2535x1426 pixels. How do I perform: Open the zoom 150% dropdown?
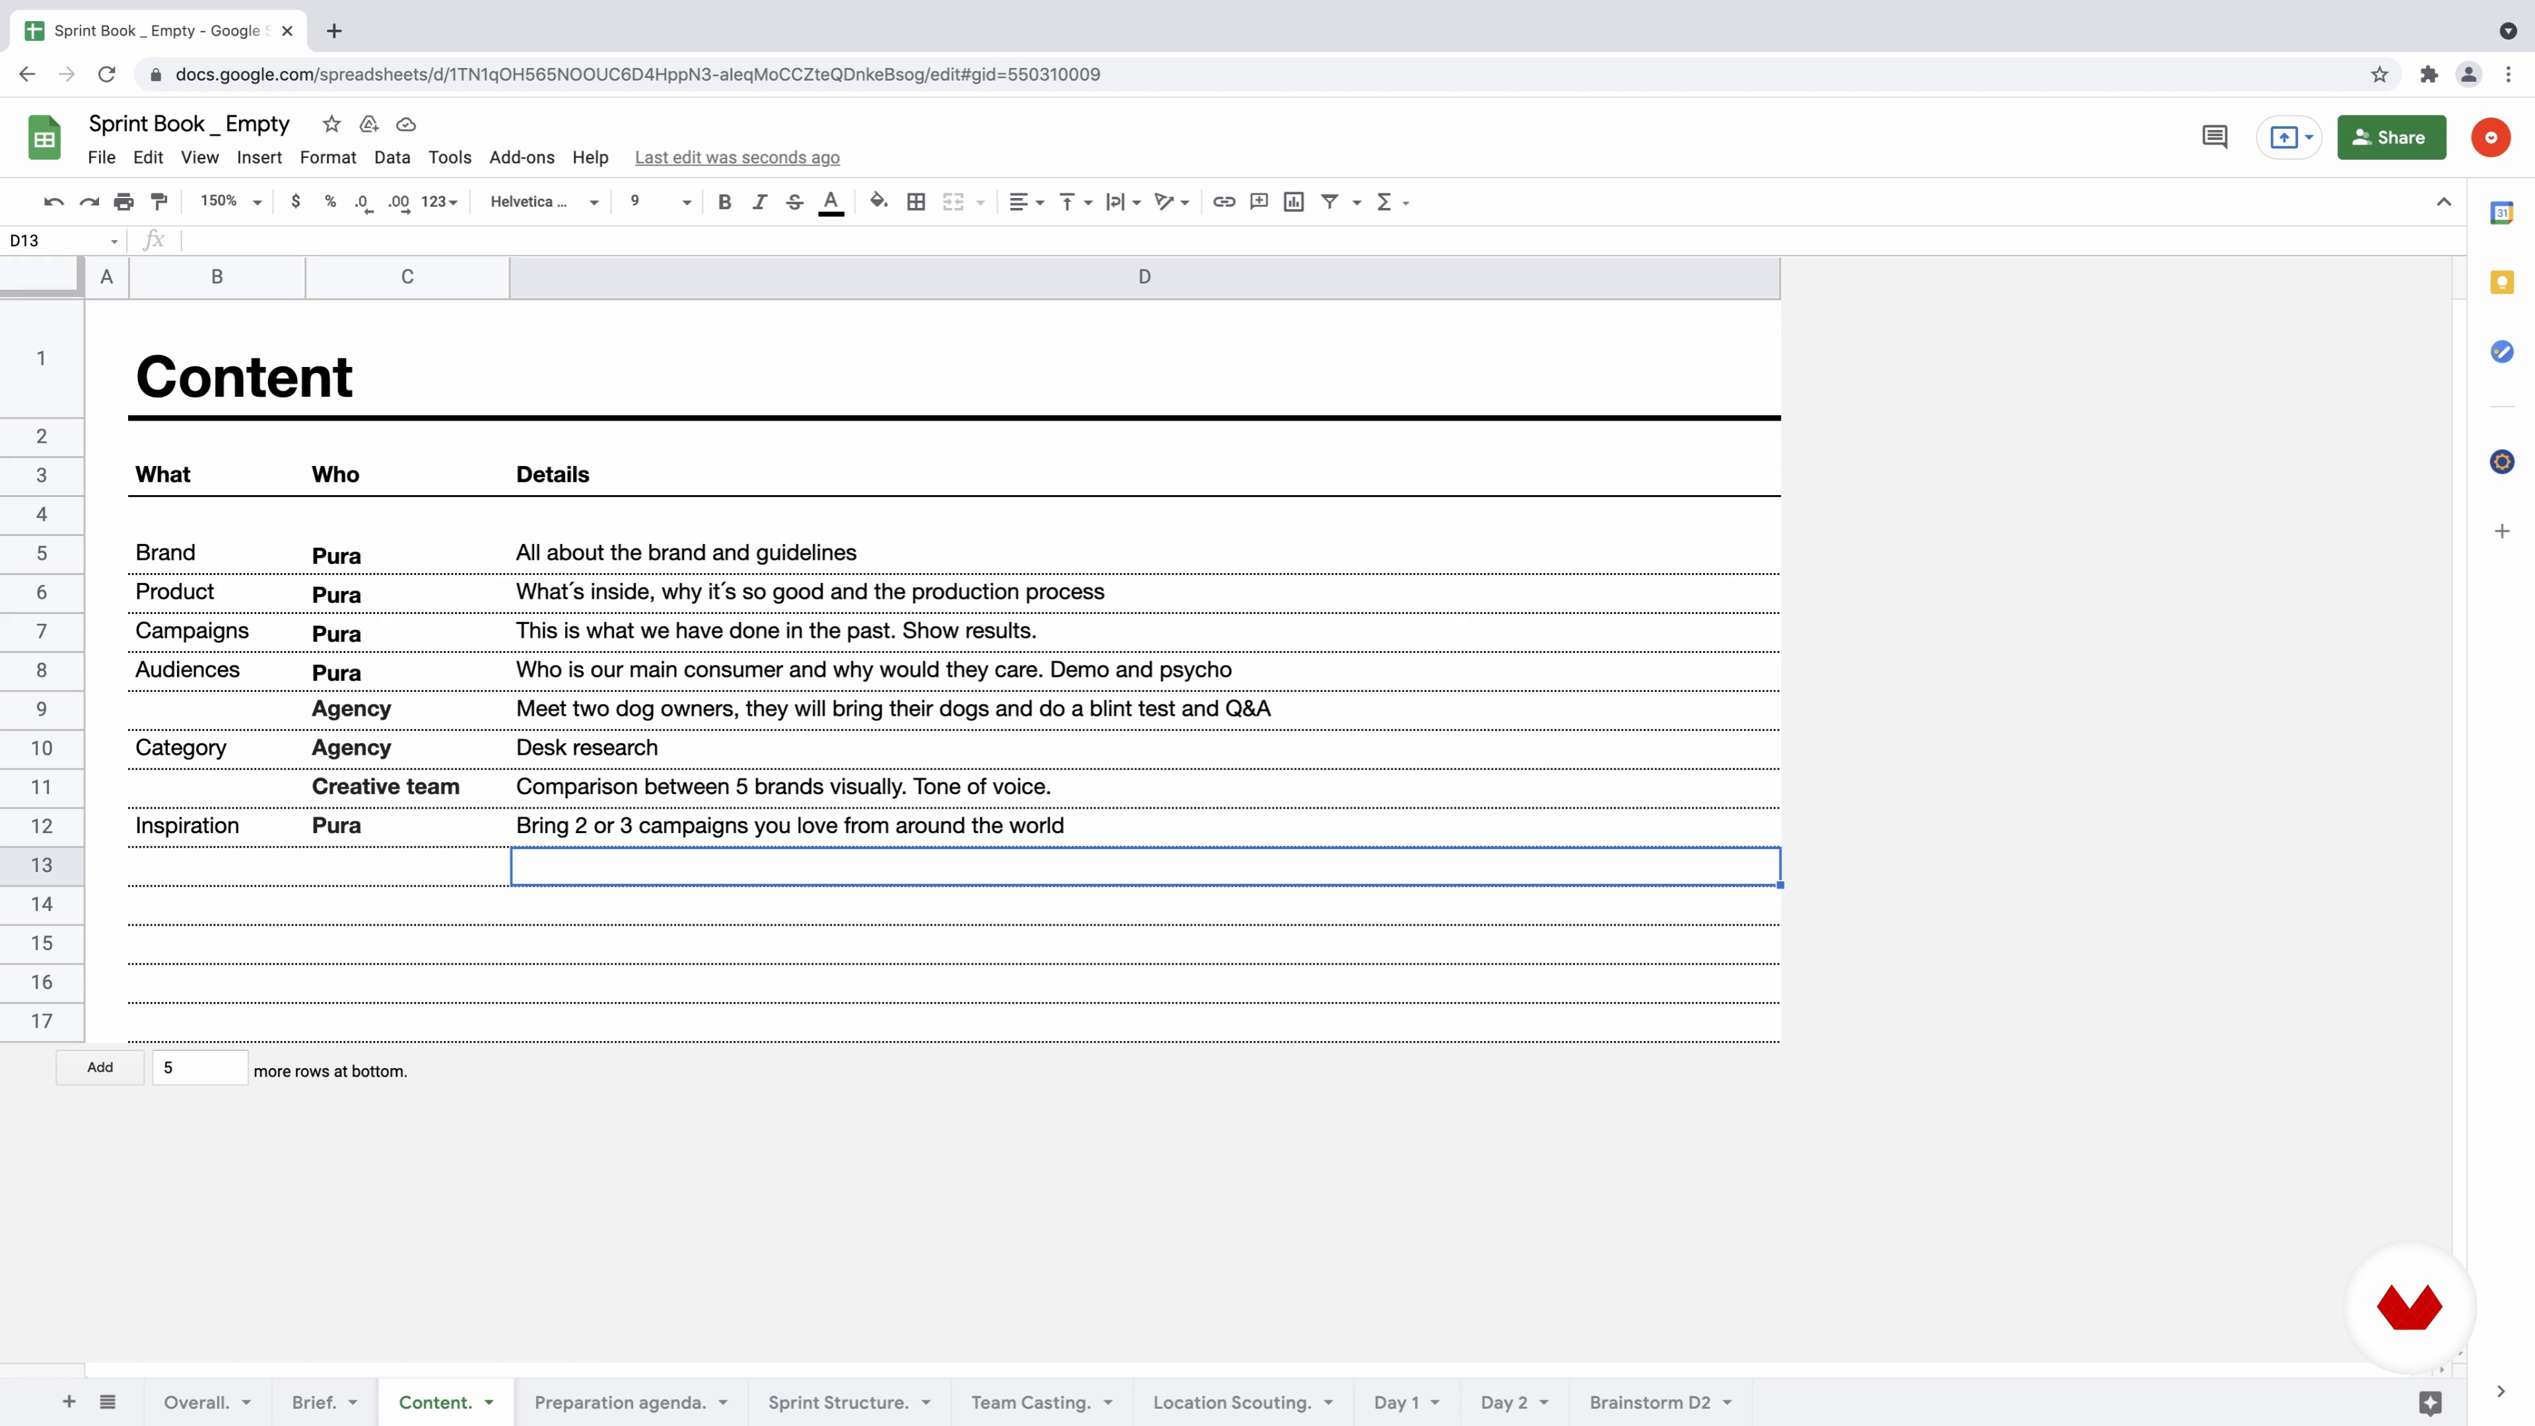pyautogui.click(x=230, y=202)
